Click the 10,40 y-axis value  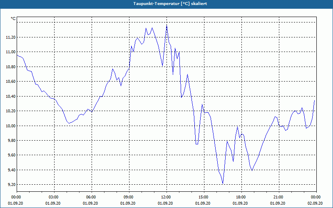point(10,97)
